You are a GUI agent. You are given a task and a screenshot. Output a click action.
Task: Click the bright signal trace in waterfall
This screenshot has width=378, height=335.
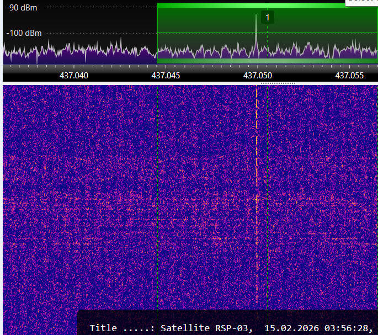point(257,199)
